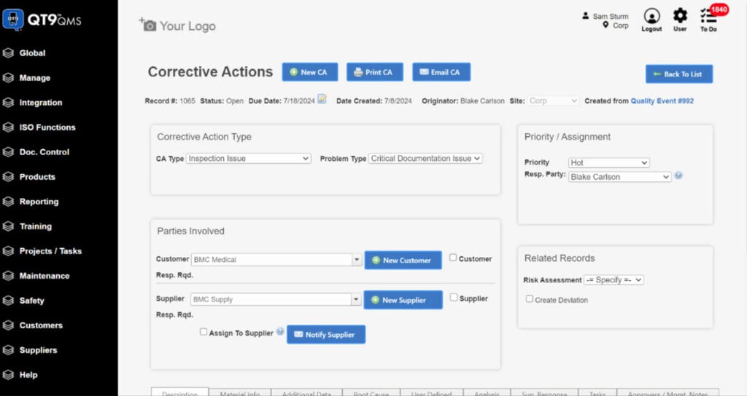Open the Suppliers menu
747x396 pixels.
point(38,350)
